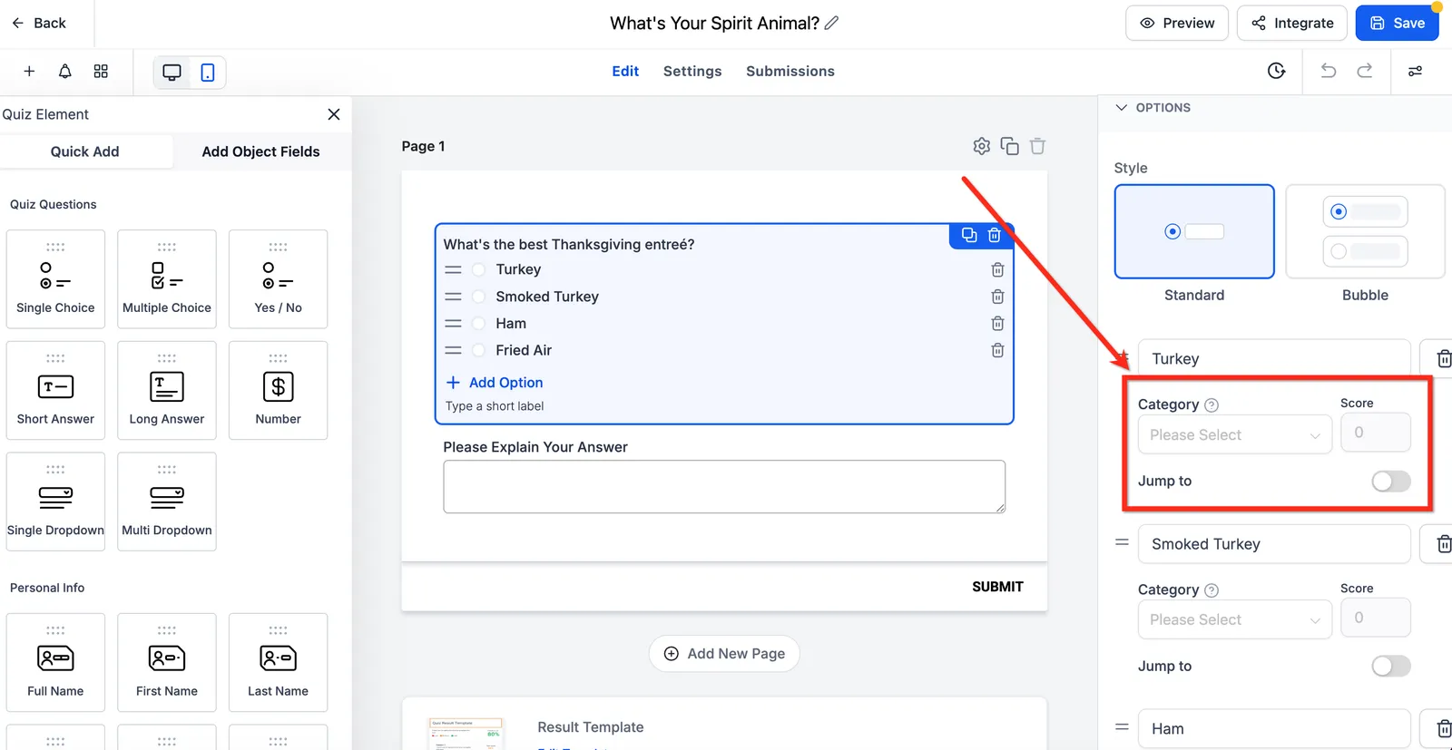Image resolution: width=1452 pixels, height=750 pixels.
Task: Open Page 1 settings gear icon
Action: 981,146
